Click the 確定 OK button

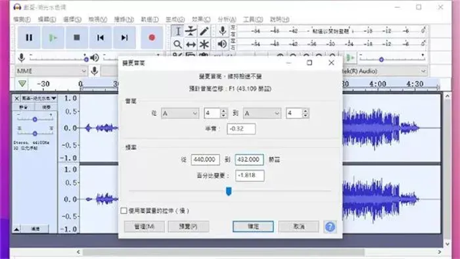tap(253, 226)
